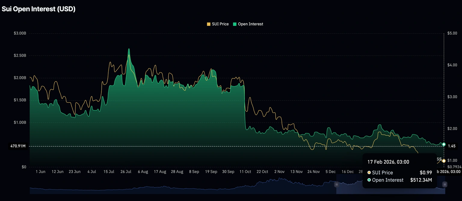Click the 1.45 crosshair label on right axis

(451, 146)
